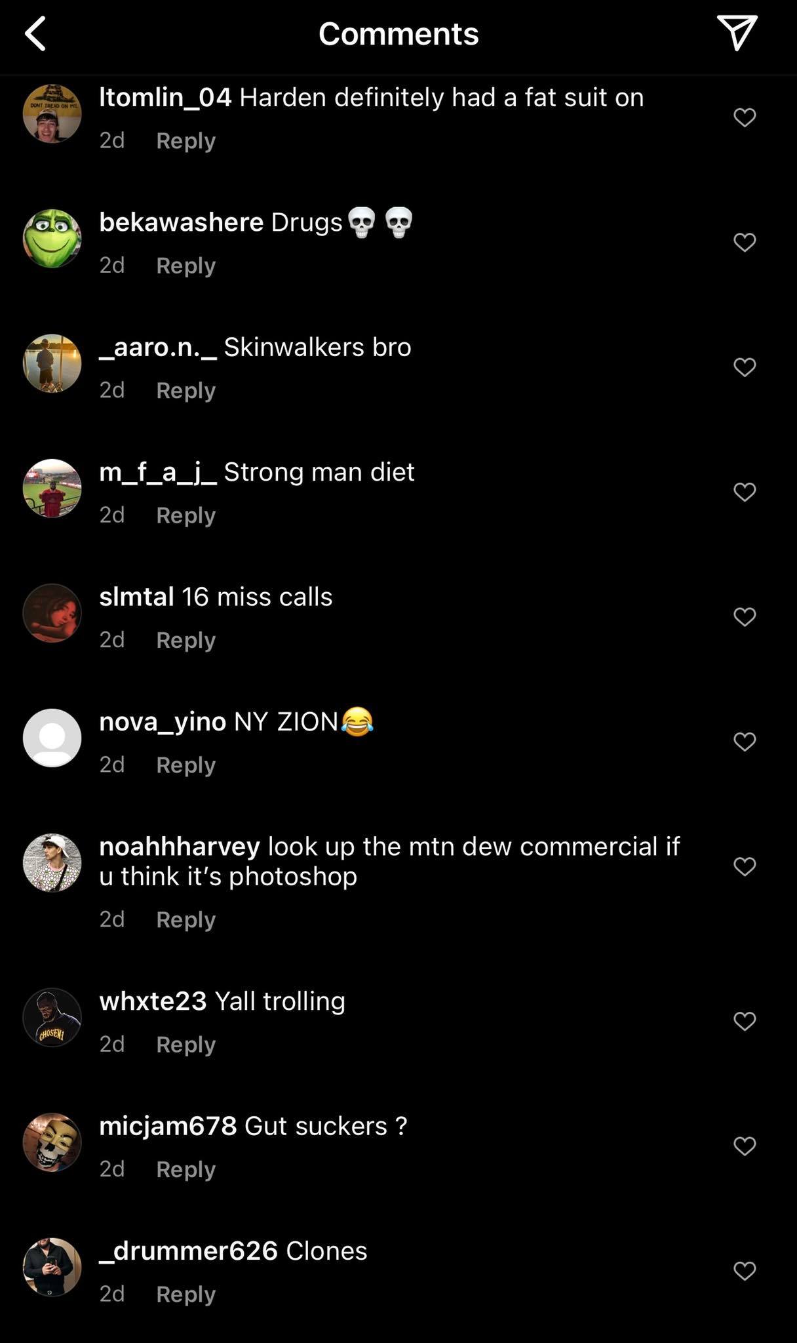Like whxte23's Yall trolling comment
Screen dimensions: 797x1343
click(745, 1021)
